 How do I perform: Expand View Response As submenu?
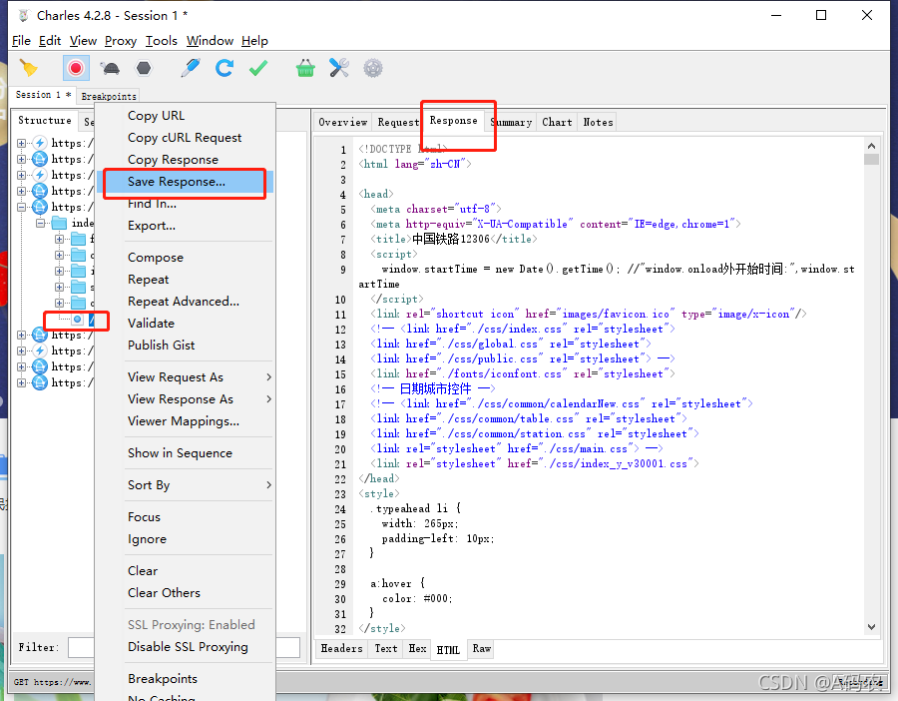(184, 399)
